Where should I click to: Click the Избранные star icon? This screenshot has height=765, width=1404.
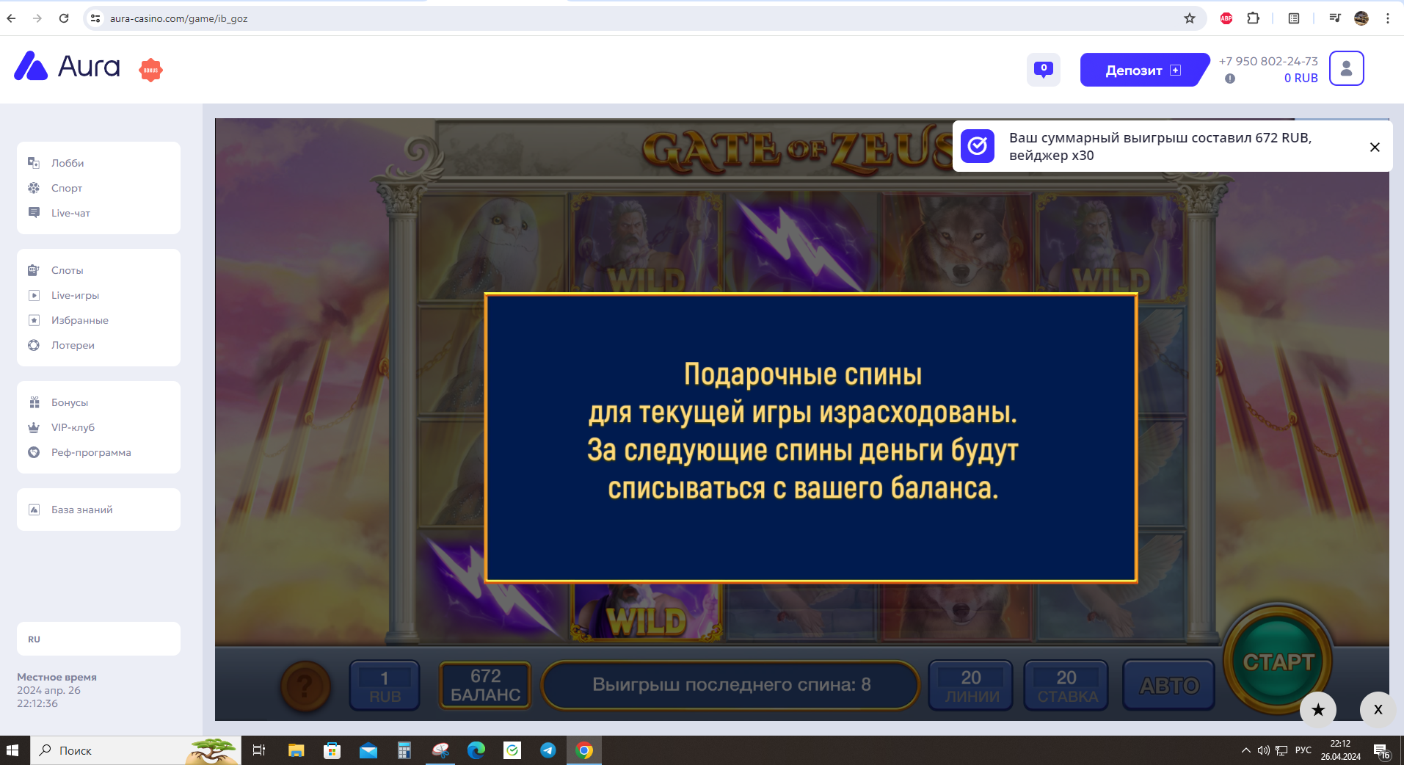coord(34,320)
